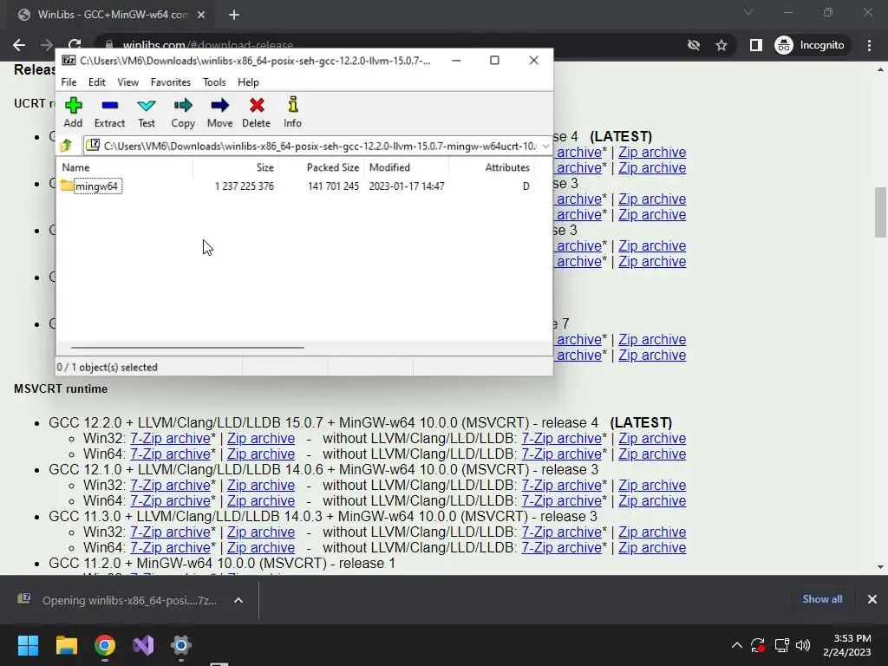The height and width of the screenshot is (666, 888).
Task: Click the Move toolbar icon
Action: 219,112
